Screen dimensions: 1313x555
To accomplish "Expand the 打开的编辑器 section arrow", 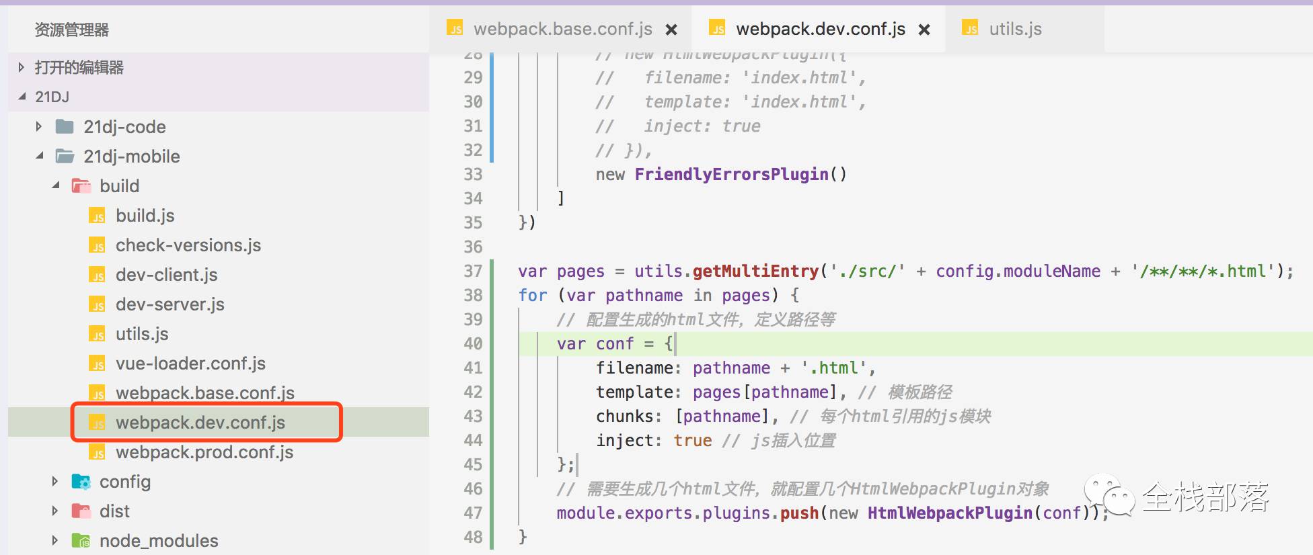I will (21, 67).
